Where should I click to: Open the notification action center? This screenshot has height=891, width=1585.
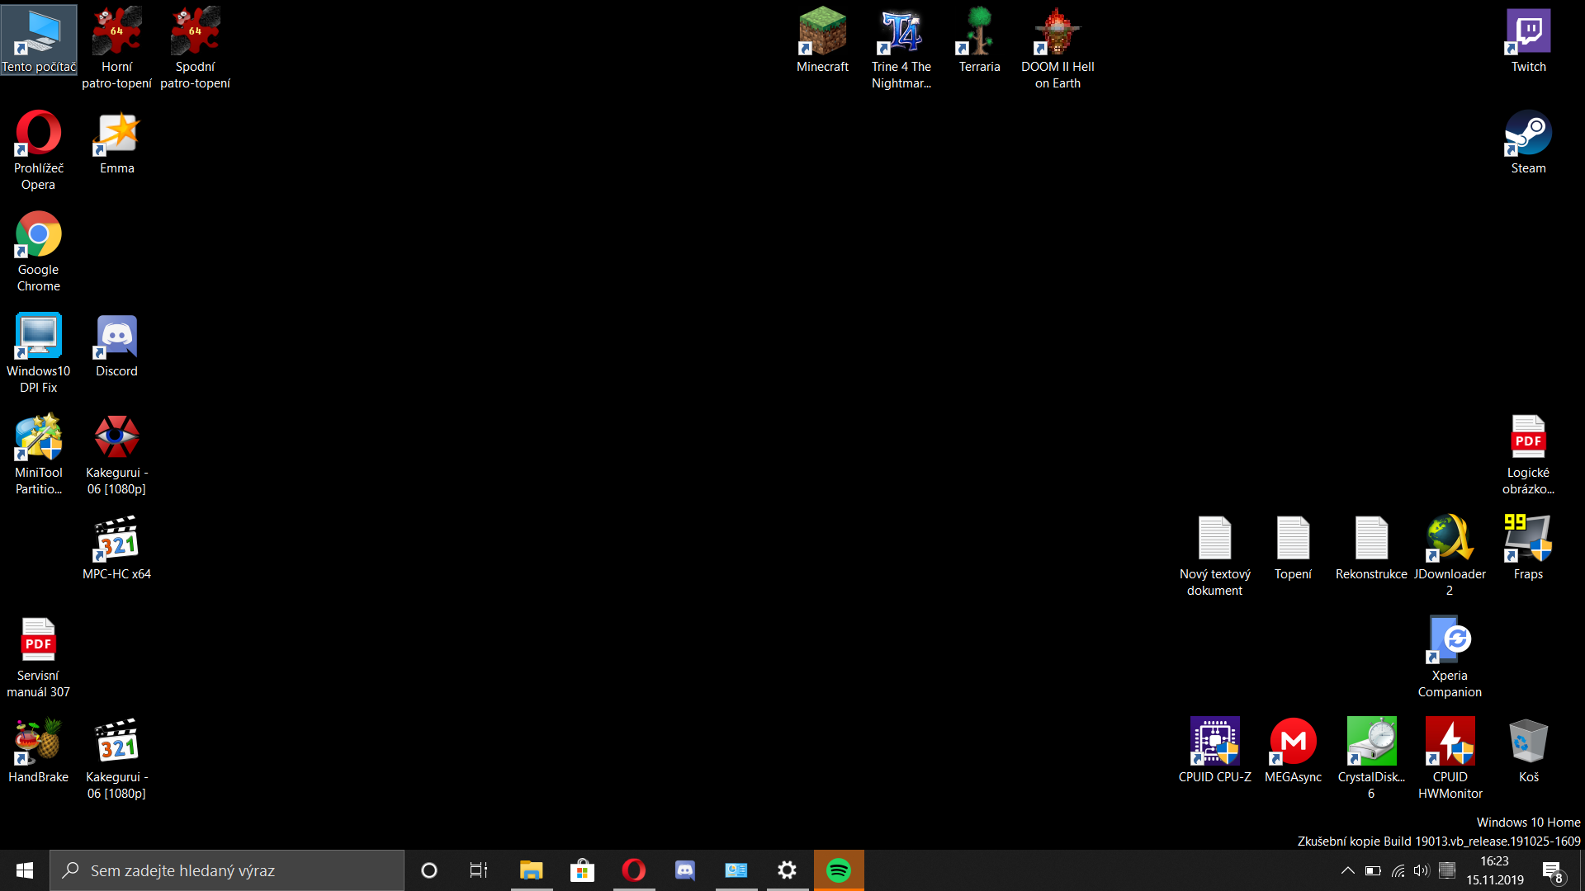1552,871
